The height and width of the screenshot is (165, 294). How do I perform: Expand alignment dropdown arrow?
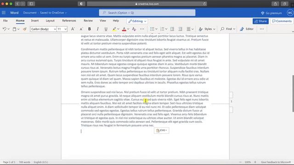tap(192, 29)
